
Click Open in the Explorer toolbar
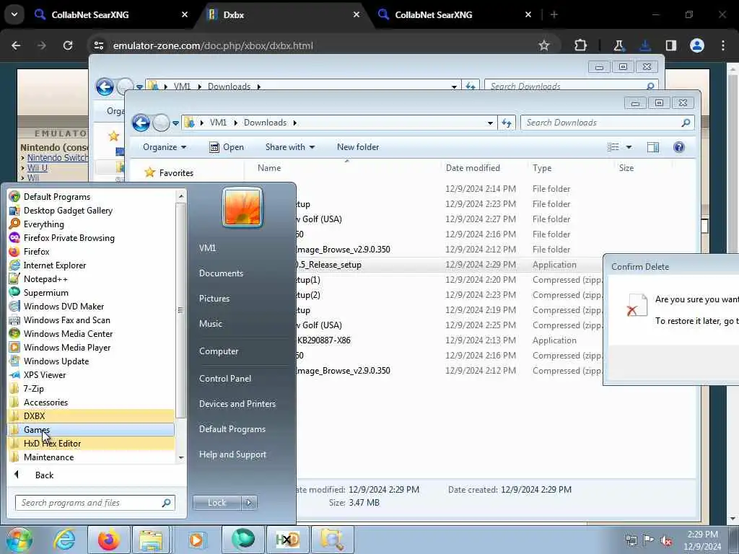click(x=227, y=147)
